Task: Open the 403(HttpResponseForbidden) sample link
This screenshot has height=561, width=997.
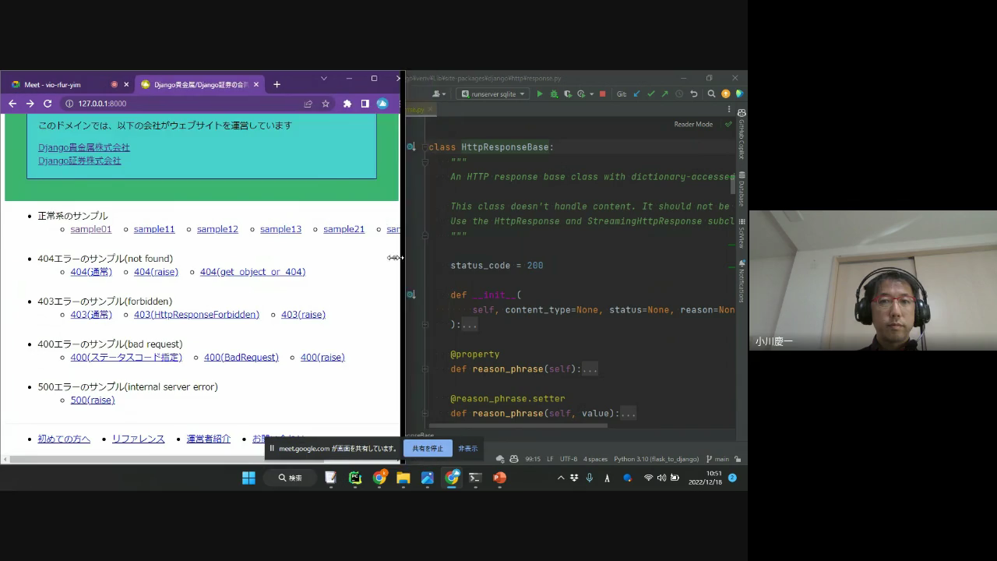Action: pos(196,315)
